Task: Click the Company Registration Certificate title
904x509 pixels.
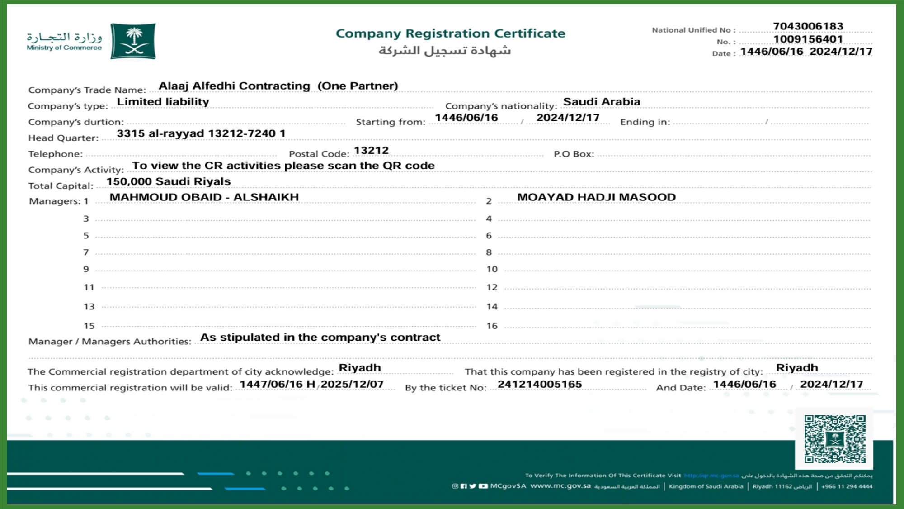Action: point(450,33)
